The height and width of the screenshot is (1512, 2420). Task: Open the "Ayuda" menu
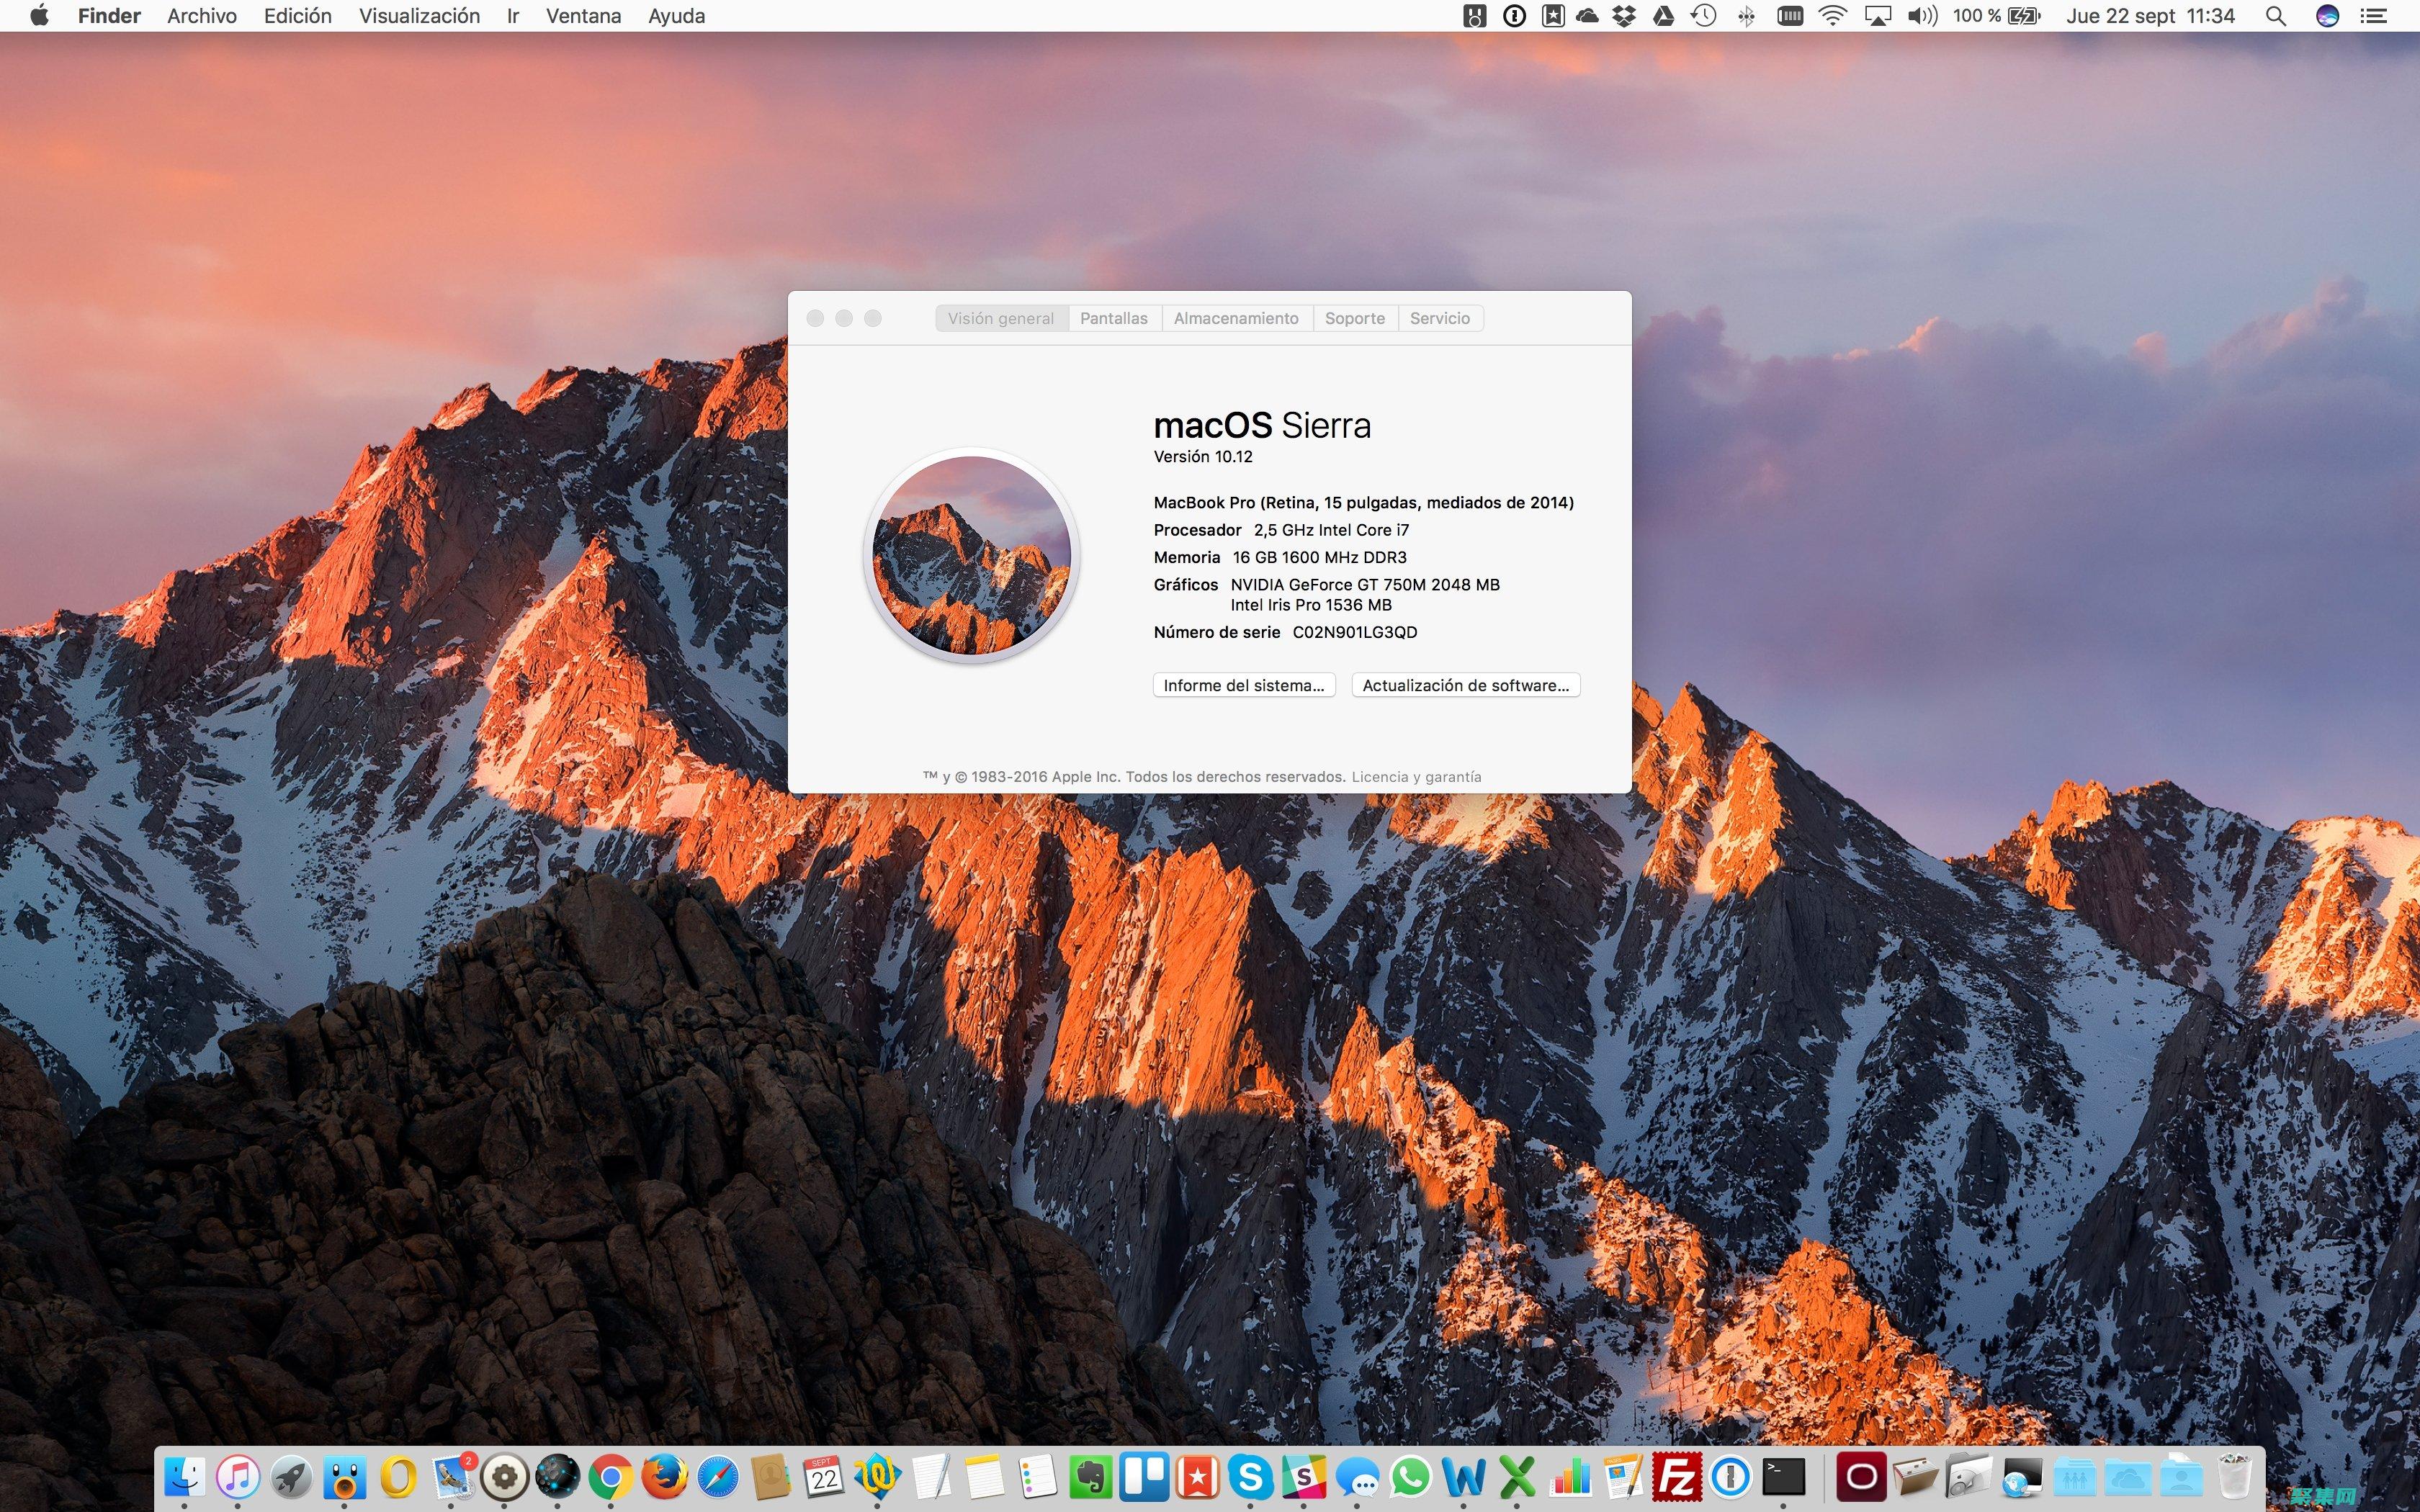click(675, 15)
